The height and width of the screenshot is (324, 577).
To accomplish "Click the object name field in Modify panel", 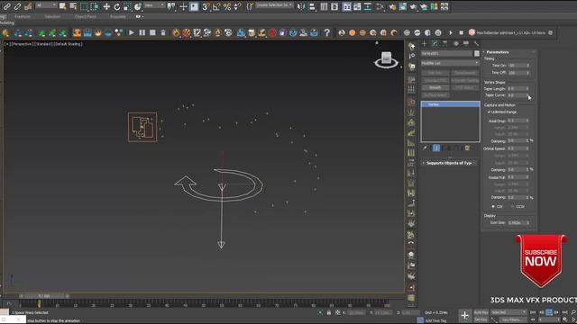I will (x=447, y=54).
